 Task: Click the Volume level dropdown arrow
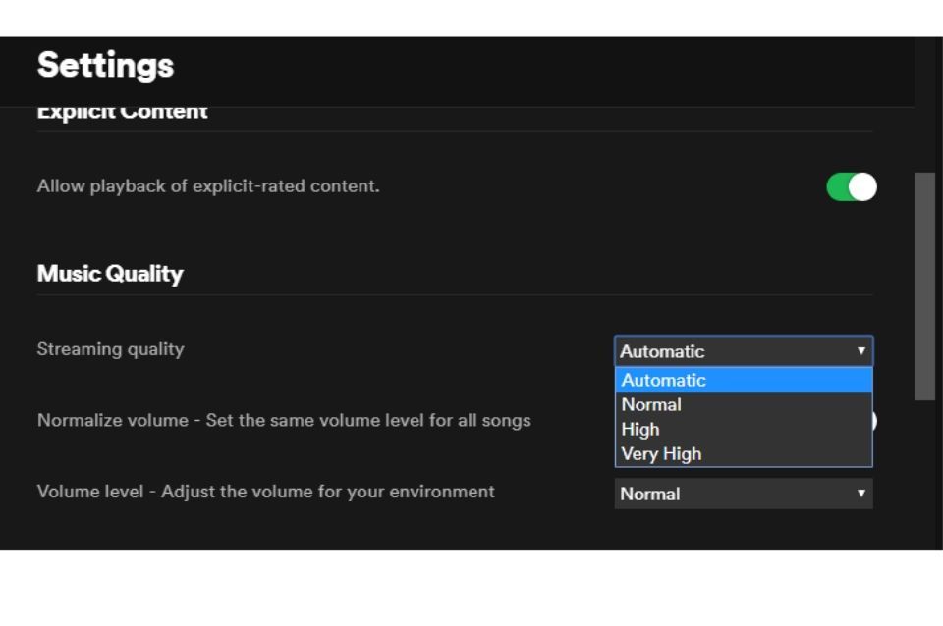coord(861,493)
